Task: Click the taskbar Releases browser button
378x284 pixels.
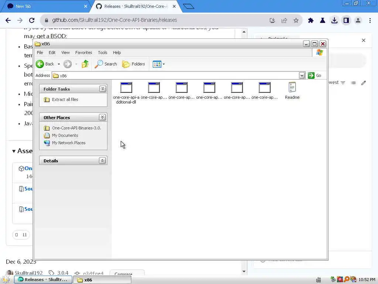Action: pos(43,280)
